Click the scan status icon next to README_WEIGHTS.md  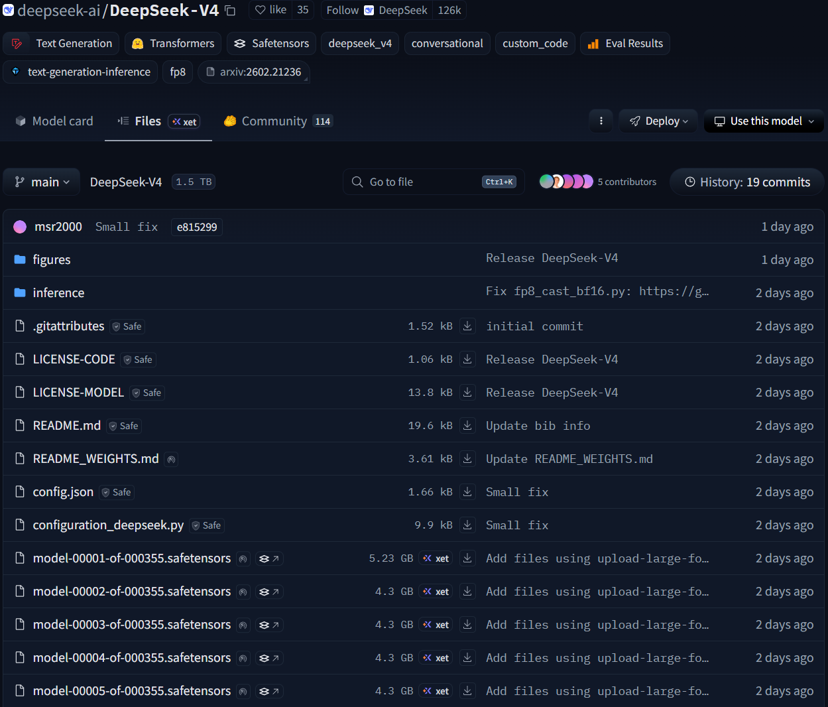point(171,459)
